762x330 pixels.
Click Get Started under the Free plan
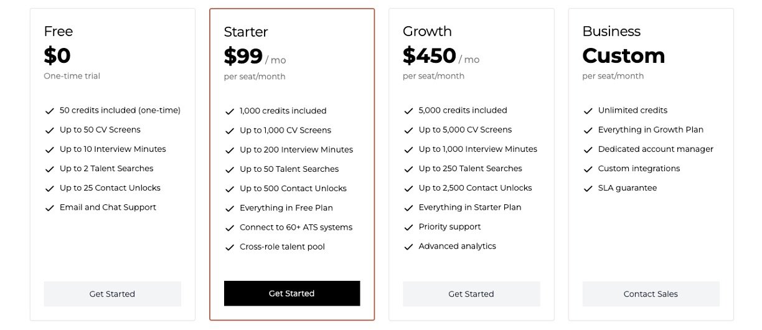112,294
